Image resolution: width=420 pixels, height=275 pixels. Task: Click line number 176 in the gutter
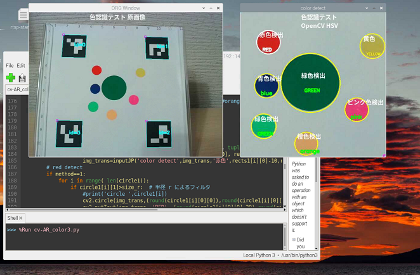pyautogui.click(x=12, y=101)
